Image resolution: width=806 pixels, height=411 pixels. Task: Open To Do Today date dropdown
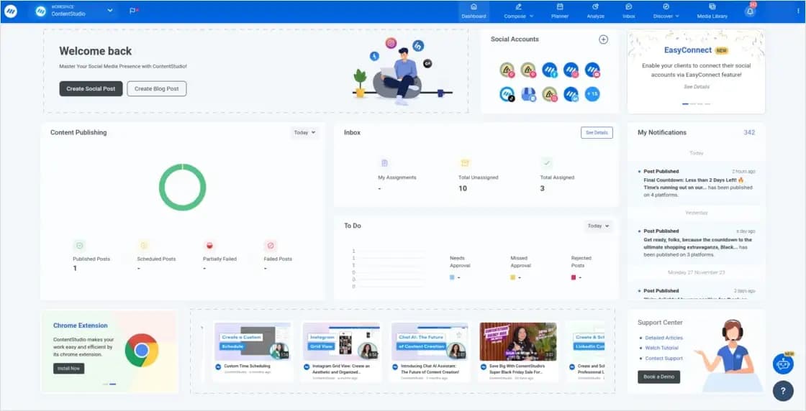pos(598,226)
